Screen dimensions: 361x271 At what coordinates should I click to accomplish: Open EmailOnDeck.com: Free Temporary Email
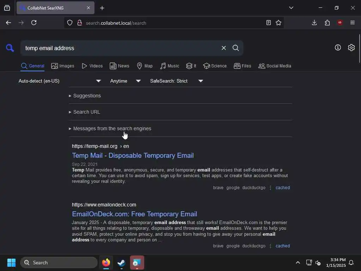coord(134,214)
